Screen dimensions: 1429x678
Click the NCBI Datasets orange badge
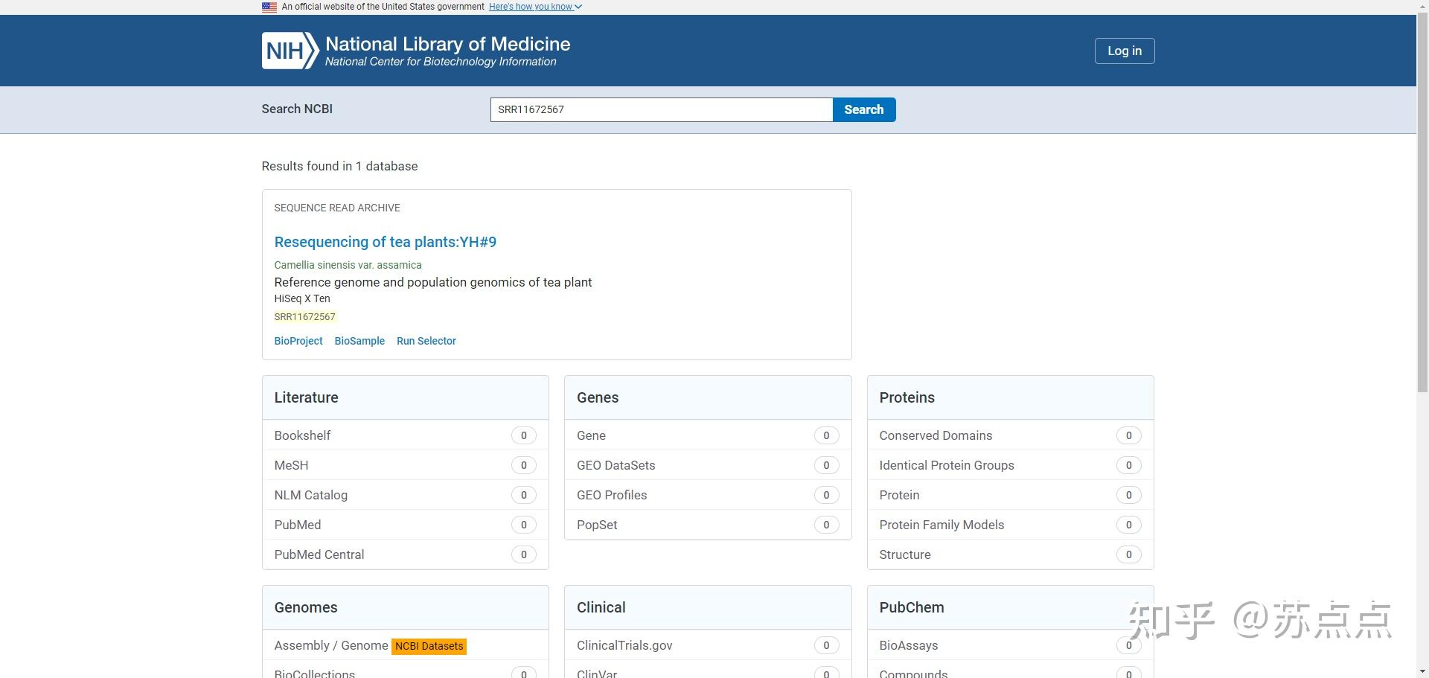click(429, 646)
